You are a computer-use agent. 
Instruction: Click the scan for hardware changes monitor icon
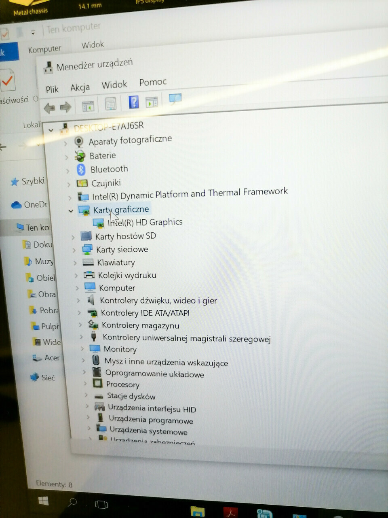[175, 99]
